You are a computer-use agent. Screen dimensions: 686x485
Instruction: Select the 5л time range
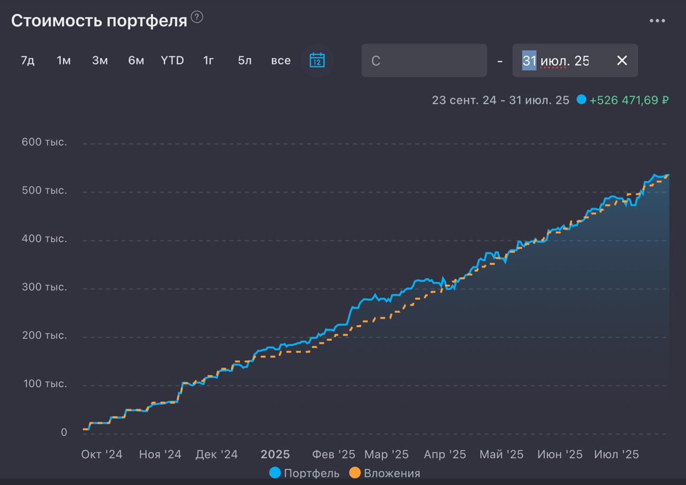pos(245,61)
